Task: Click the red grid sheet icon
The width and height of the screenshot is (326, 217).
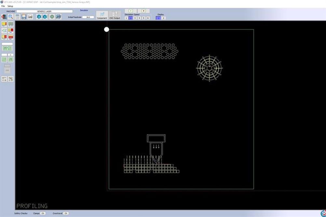Action: pos(11,37)
